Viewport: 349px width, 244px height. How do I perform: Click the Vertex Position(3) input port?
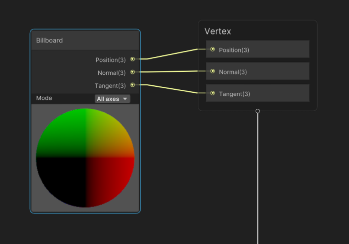[212, 49]
